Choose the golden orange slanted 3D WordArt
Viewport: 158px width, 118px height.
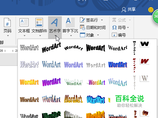[x=73, y=99]
